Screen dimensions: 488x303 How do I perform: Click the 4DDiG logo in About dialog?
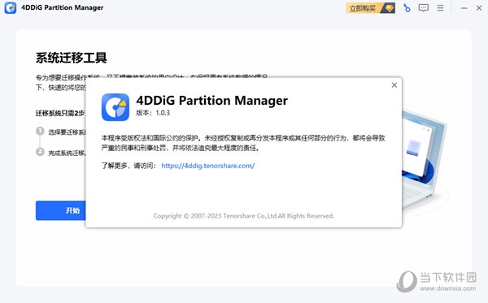(115, 107)
